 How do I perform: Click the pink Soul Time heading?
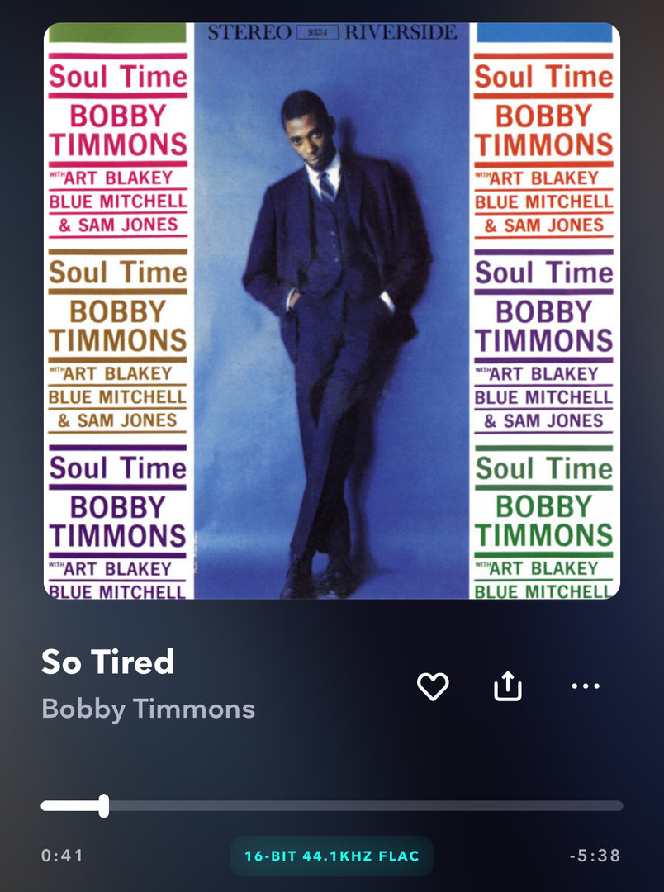click(x=118, y=76)
